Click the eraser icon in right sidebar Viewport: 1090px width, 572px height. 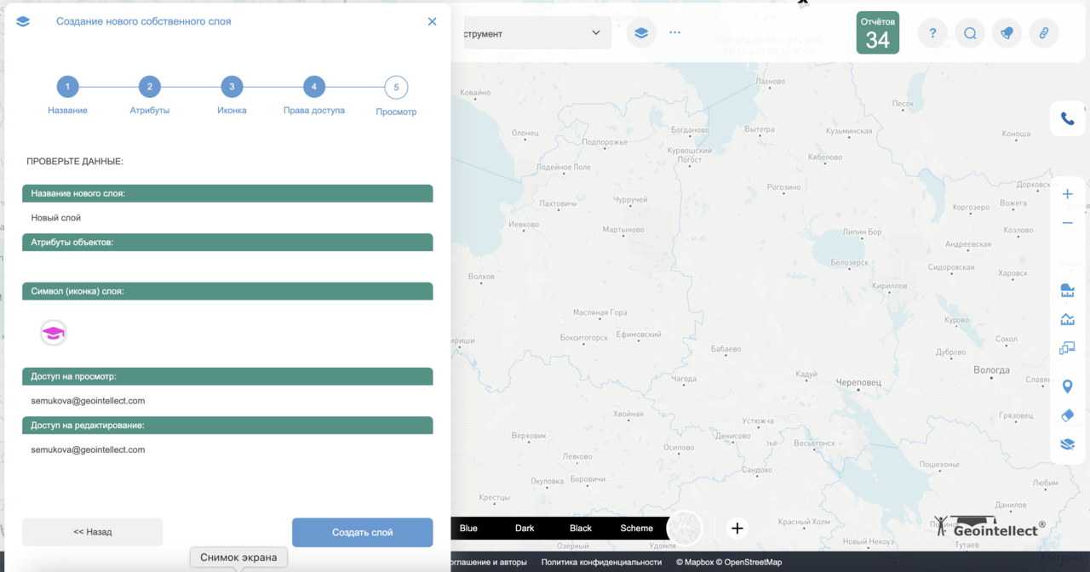[x=1067, y=415]
